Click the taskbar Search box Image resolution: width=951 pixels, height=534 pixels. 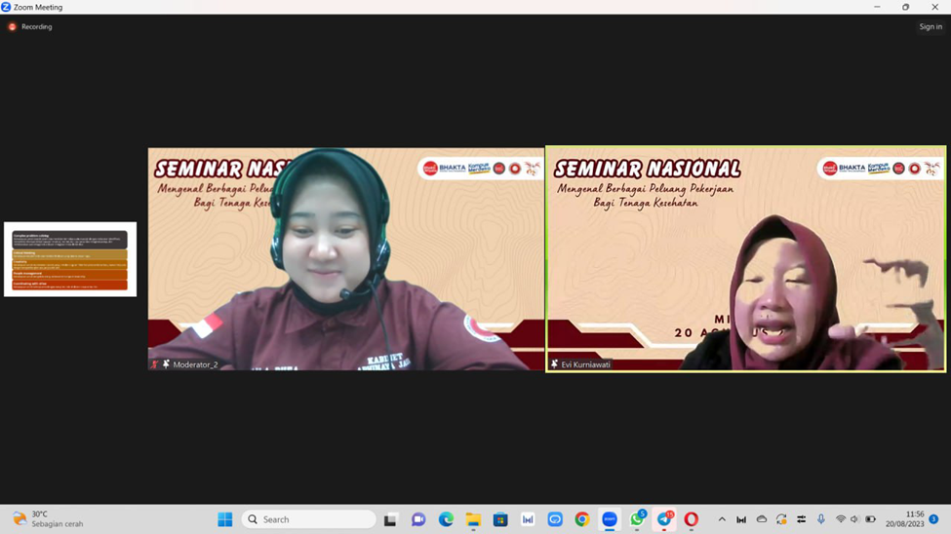click(308, 519)
